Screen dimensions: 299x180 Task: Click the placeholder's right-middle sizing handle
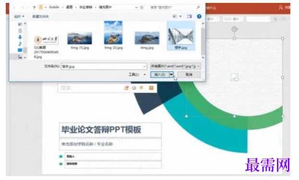coord(283,77)
